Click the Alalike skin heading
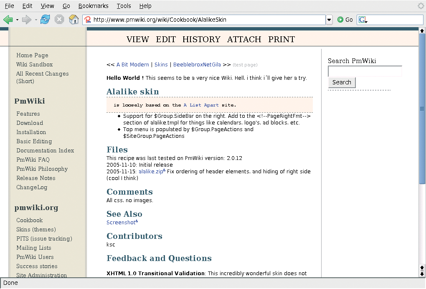This screenshot has width=426, height=289. tap(132, 91)
